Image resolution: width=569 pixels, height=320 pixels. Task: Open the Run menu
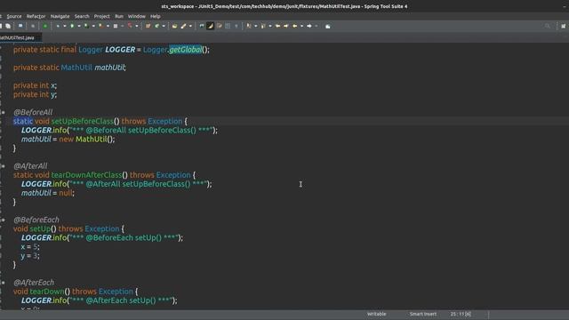(119, 16)
